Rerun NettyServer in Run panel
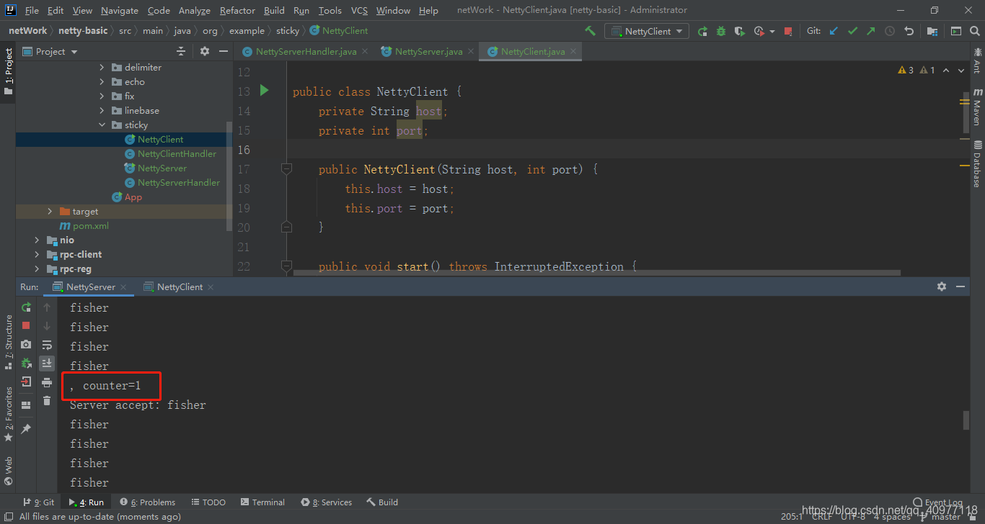The image size is (985, 524). 26,307
